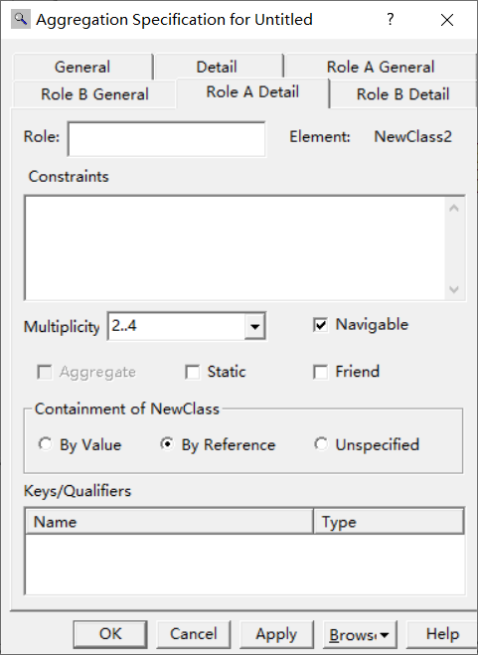Screen dimensions: 478x655
Task: Switch to Role A General tab
Action: pyautogui.click(x=381, y=67)
